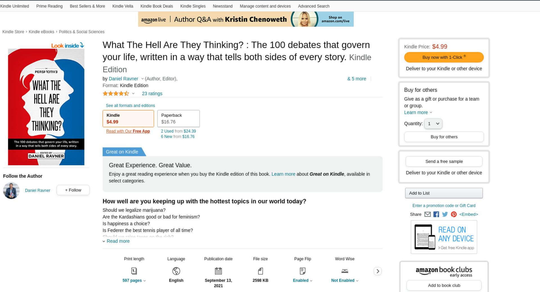This screenshot has height=292, width=540.
Task: View 6 New from $16.76 offers
Action: click(x=178, y=136)
